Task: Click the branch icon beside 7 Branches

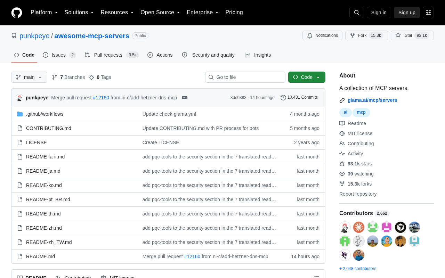Action: point(55,77)
